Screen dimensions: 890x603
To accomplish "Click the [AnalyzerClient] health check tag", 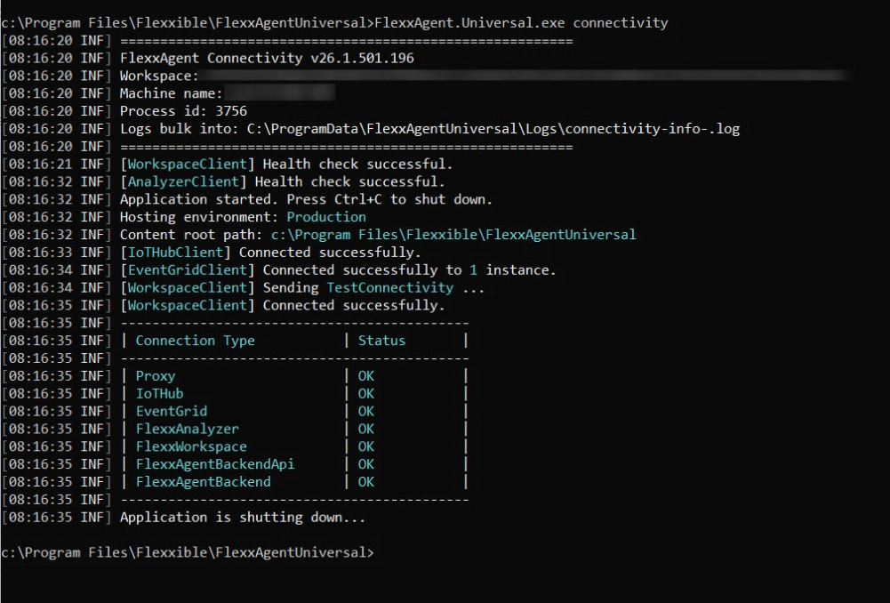I will [x=185, y=181].
